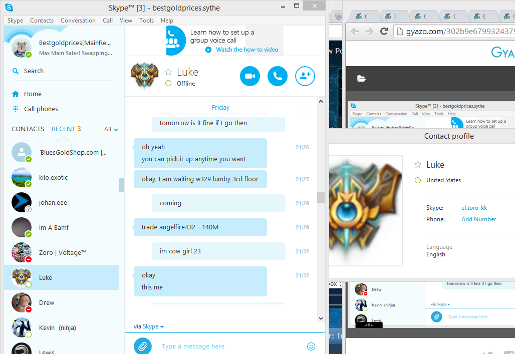This screenshot has width=515, height=354.
Task: Add people to Luke's conversation
Action: coord(305,76)
